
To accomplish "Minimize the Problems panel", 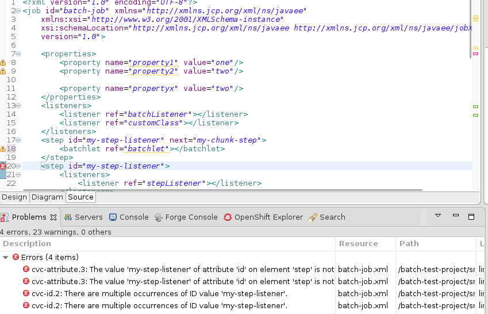I will 456,215.
